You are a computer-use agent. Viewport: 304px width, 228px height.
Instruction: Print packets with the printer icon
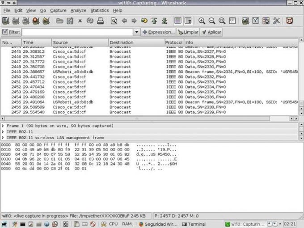click(x=100, y=21)
